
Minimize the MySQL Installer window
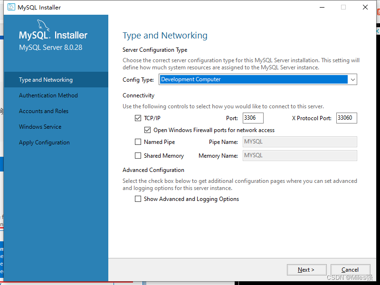tap(322, 7)
